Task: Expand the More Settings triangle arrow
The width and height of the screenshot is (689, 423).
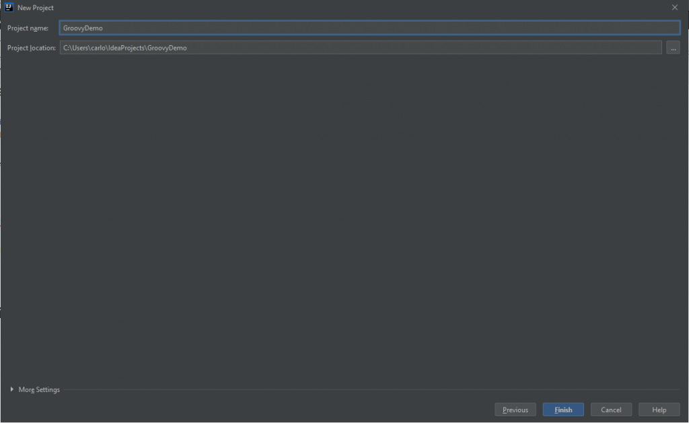Action: pos(12,389)
